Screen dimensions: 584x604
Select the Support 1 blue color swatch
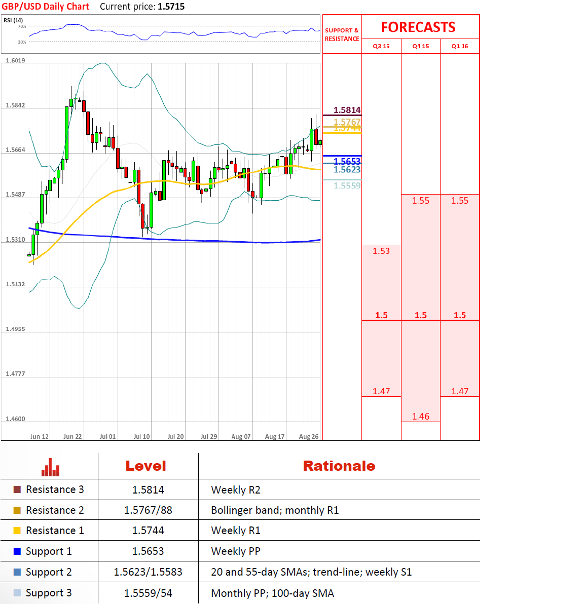(17, 551)
